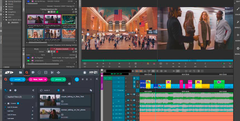Remove the New_York search pill
Screen dimensions: 240x121
click(45, 79)
